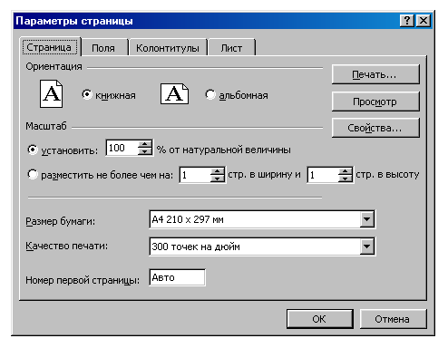Click the question mark help button
This screenshot has height=348, width=448.
pos(407,21)
